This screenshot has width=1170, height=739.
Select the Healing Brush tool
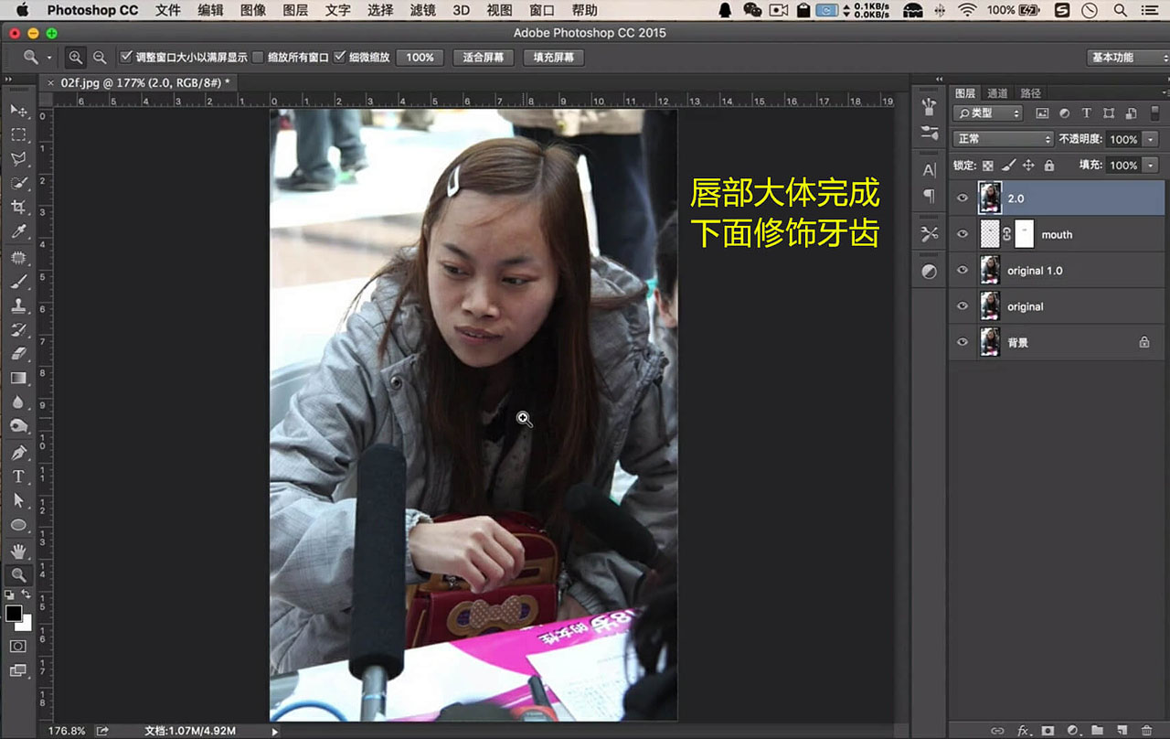(18, 258)
